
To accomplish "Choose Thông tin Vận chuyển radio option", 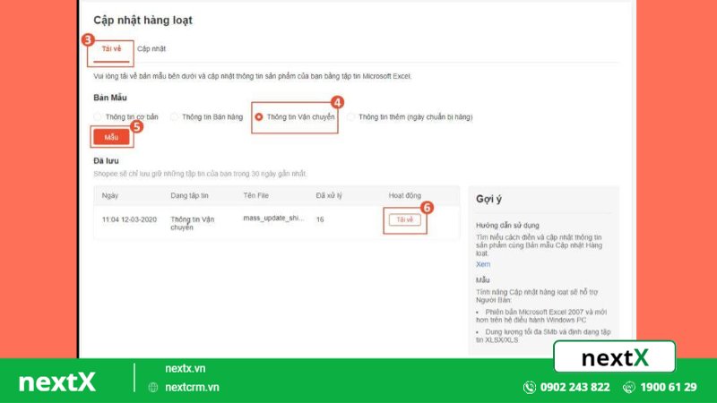I will click(259, 117).
